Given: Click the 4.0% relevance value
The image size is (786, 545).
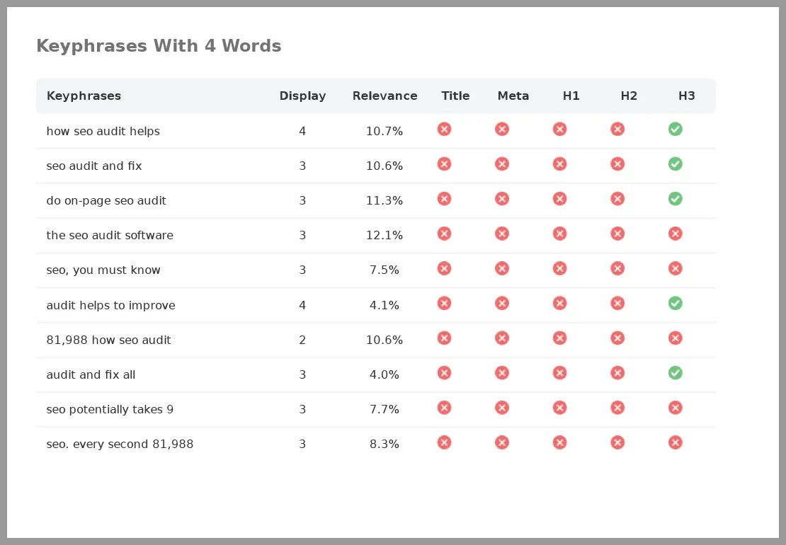Looking at the screenshot, I should [385, 374].
